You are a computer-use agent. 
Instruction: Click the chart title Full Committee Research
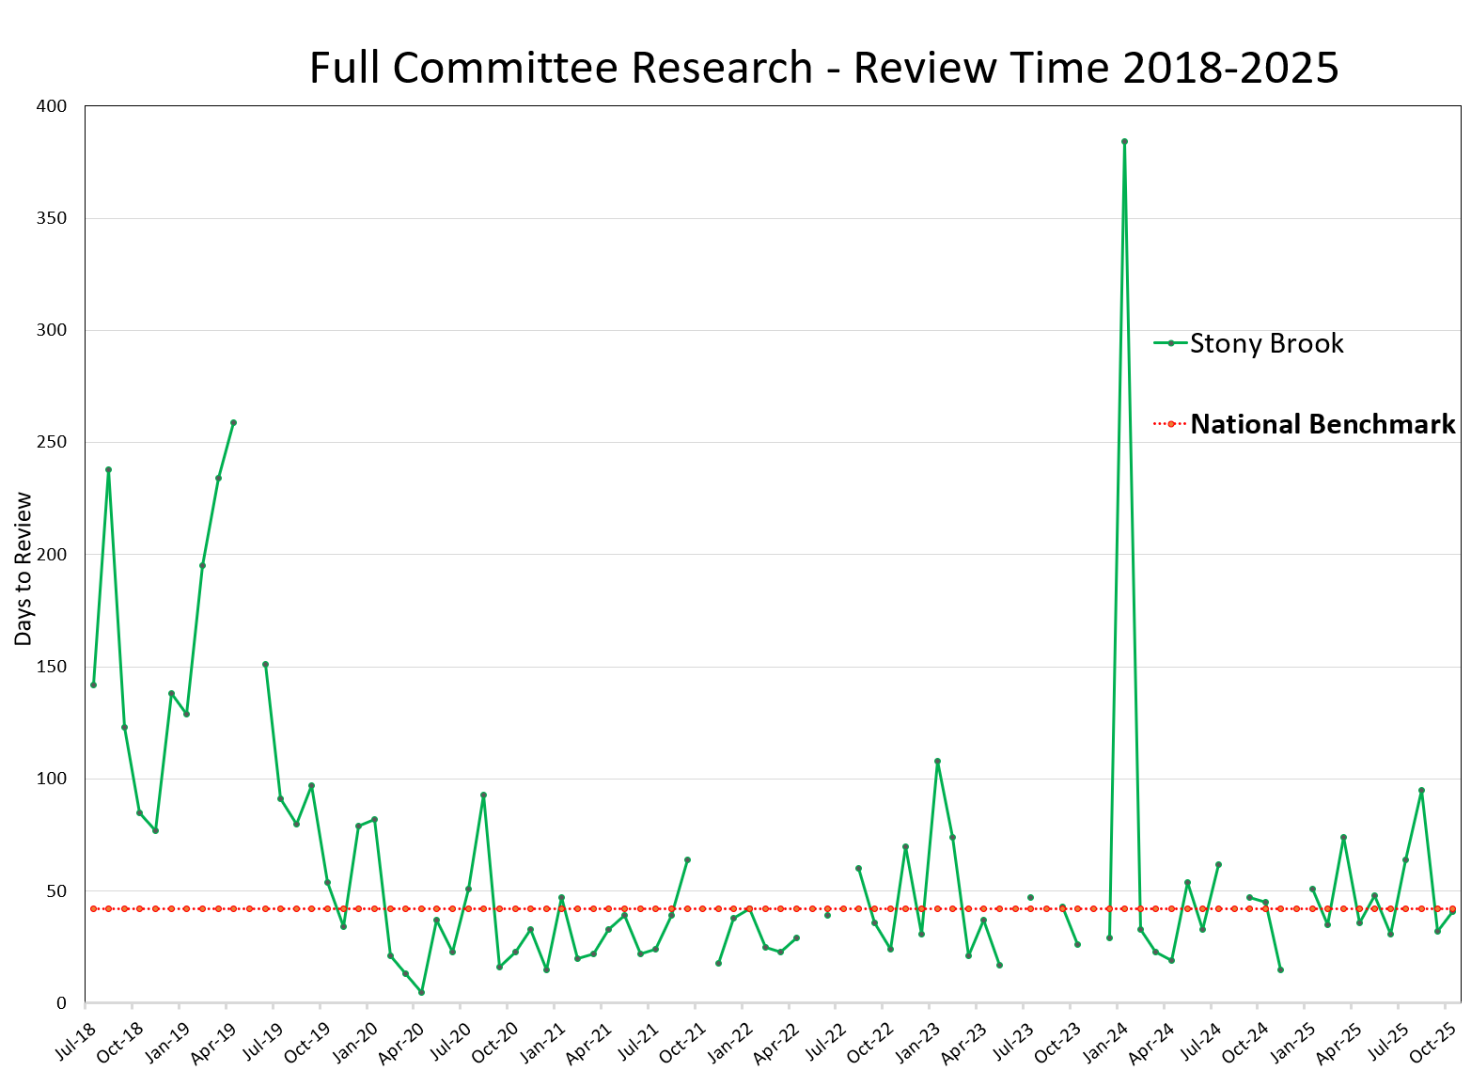[824, 67]
